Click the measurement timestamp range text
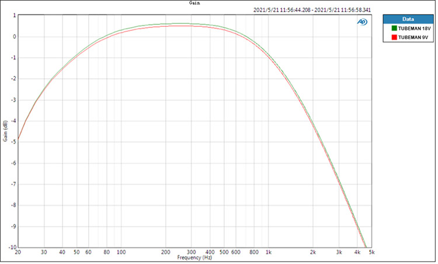Image resolution: width=438 pixels, height=264 pixels. pos(313,10)
